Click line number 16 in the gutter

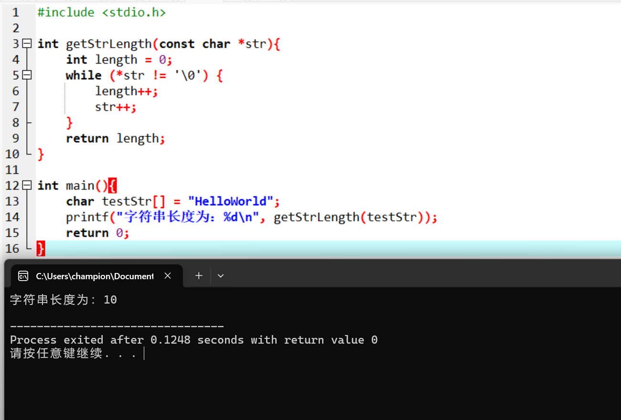tap(12, 249)
